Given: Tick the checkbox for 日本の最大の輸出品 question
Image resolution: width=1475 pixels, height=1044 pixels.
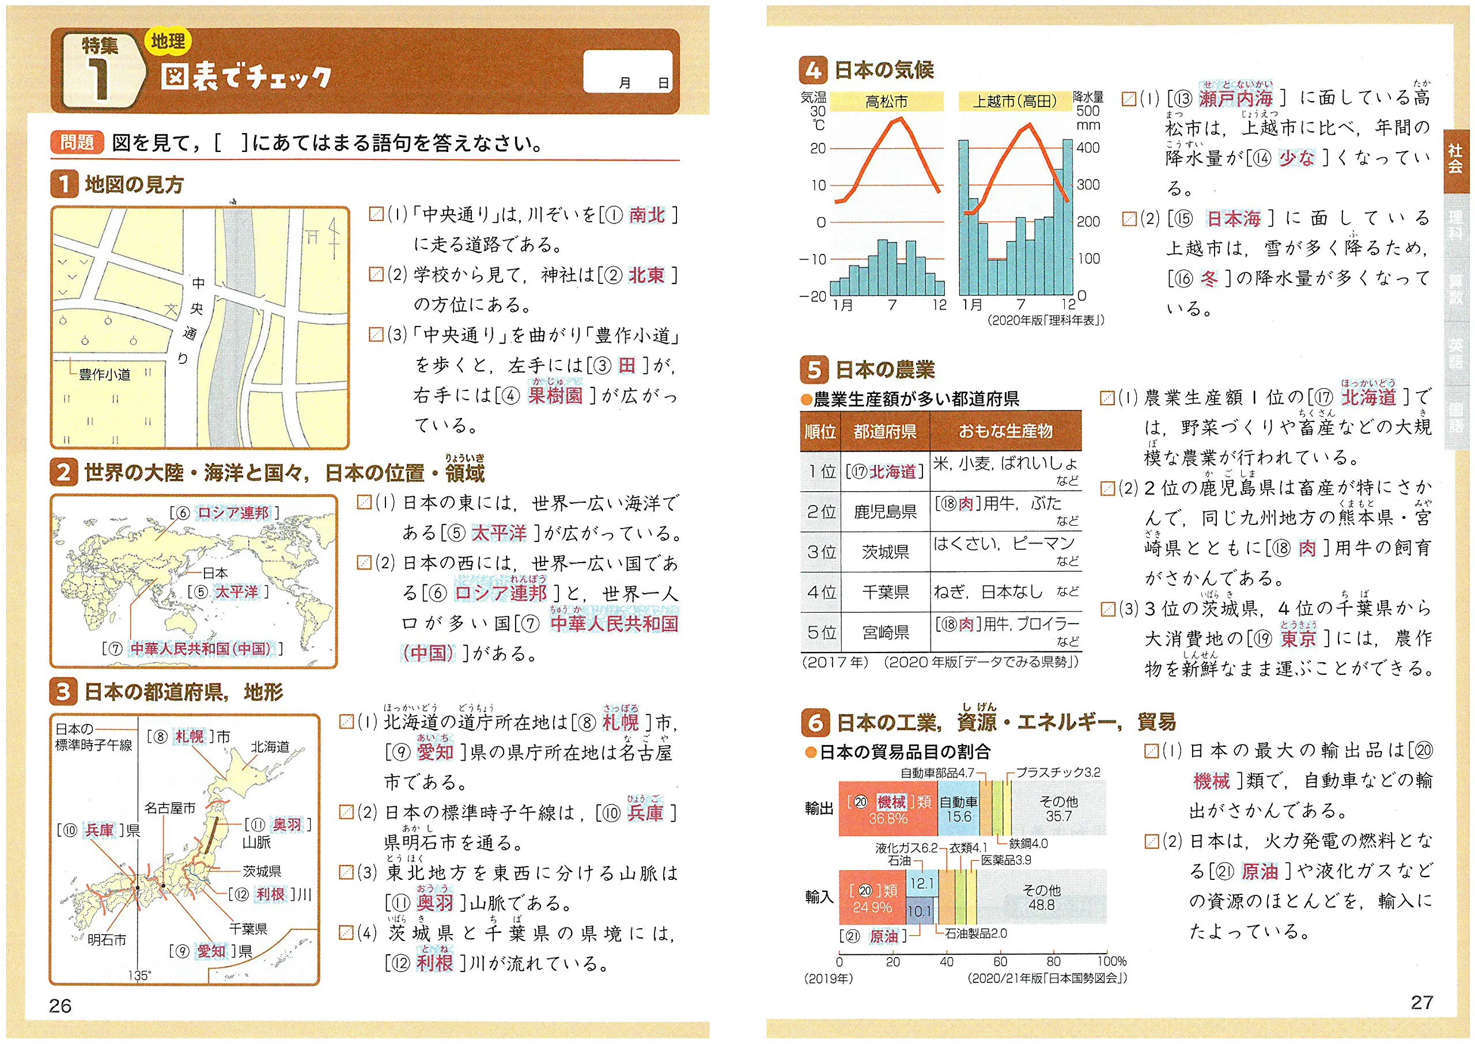Looking at the screenshot, I should tap(1152, 751).
